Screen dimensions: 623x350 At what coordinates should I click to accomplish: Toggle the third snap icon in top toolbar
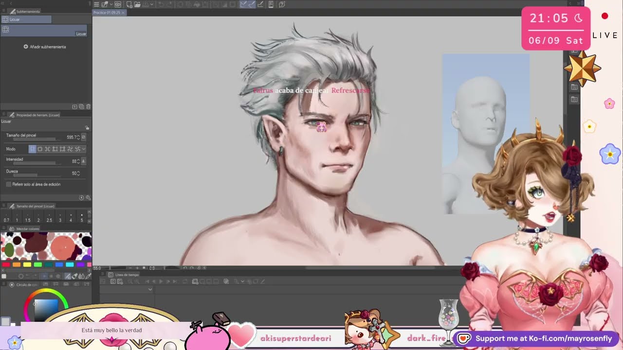coord(261,4)
